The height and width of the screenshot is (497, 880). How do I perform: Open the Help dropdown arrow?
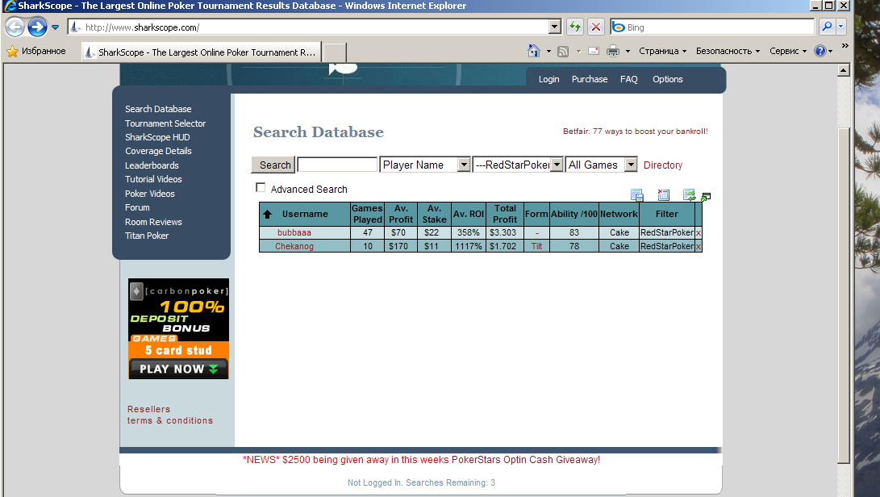pos(831,51)
